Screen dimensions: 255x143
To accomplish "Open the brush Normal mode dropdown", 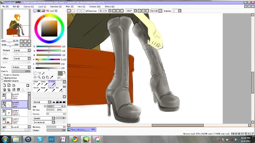I will [42, 102].
